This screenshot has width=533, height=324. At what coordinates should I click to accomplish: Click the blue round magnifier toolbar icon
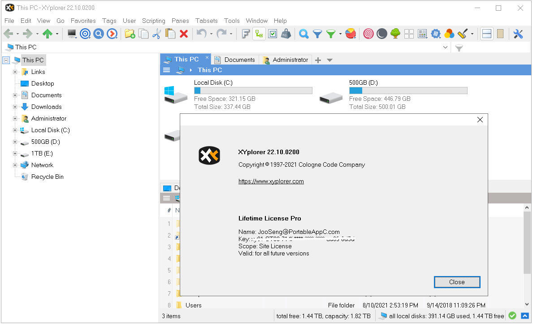click(99, 34)
